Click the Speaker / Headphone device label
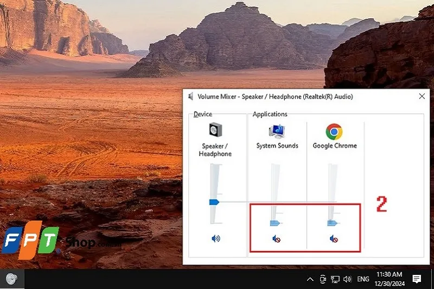434x289 pixels. tap(215, 150)
